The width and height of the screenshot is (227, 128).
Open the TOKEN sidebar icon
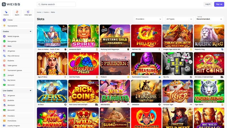pyautogui.click(x=4, y=20)
